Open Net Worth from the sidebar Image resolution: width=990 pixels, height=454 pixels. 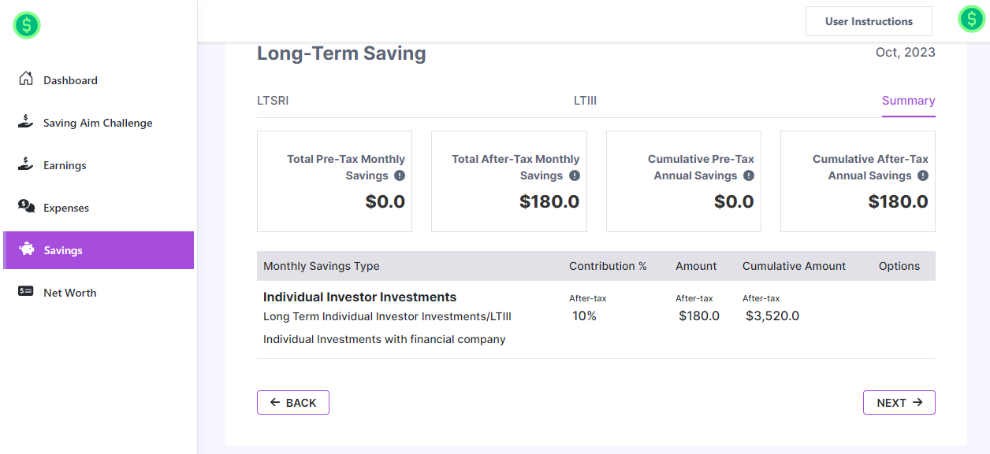pyautogui.click(x=69, y=293)
